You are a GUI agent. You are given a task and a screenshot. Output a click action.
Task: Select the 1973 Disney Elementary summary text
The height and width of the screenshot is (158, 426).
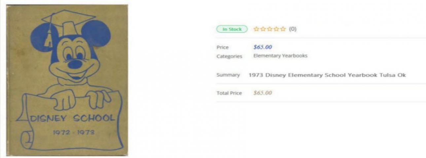coord(327,75)
